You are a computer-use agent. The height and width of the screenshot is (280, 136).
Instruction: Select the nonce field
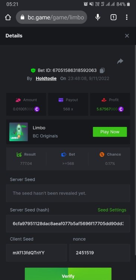100,253
